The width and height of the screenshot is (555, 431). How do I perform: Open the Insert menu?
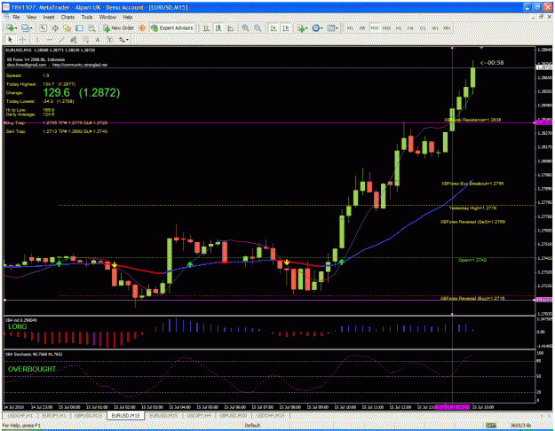[49, 17]
